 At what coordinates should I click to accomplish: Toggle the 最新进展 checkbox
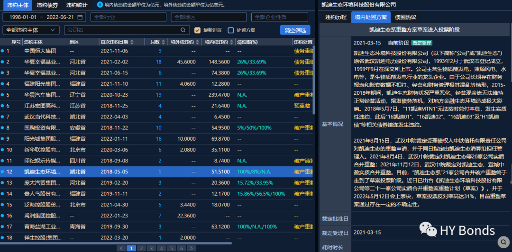click(x=197, y=30)
